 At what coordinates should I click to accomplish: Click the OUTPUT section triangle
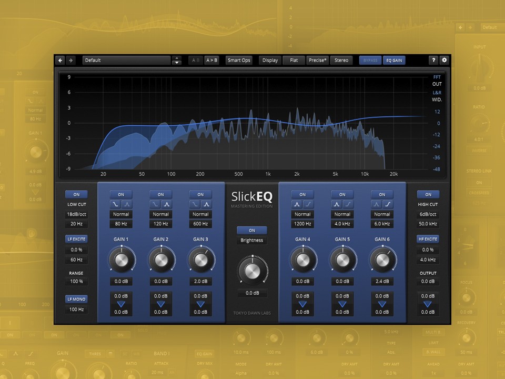click(x=428, y=304)
